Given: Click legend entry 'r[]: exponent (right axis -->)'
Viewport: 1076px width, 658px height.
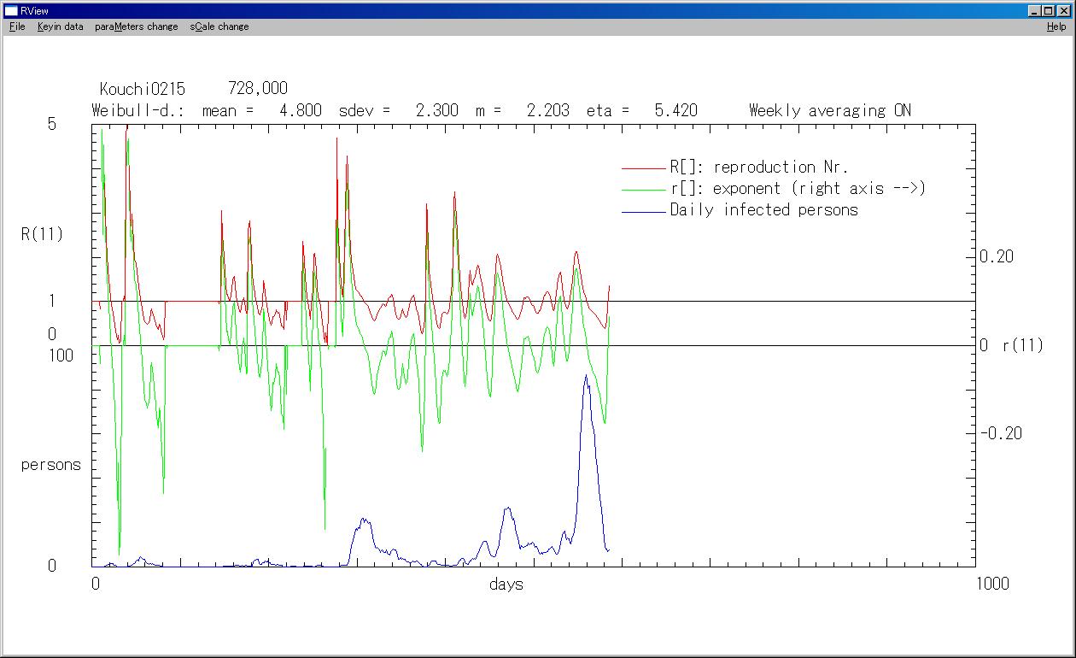Looking at the screenshot, I should click(x=798, y=189).
